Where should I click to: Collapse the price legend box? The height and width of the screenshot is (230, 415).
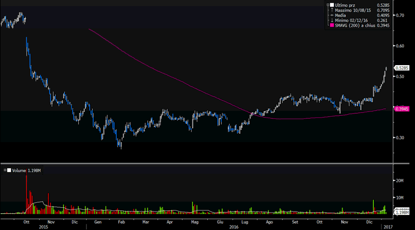(328, 5)
